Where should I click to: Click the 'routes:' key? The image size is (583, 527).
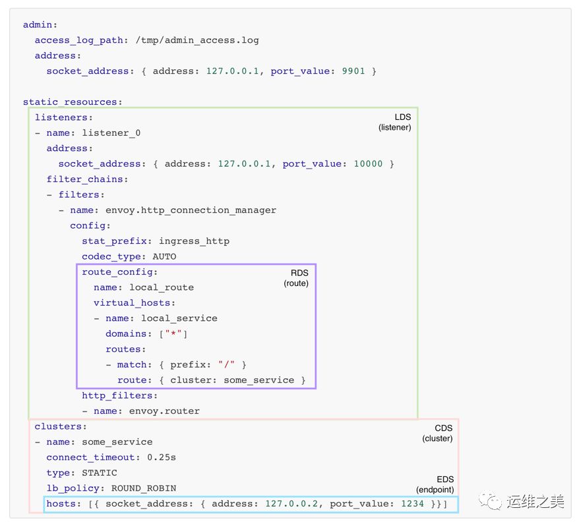click(126, 350)
